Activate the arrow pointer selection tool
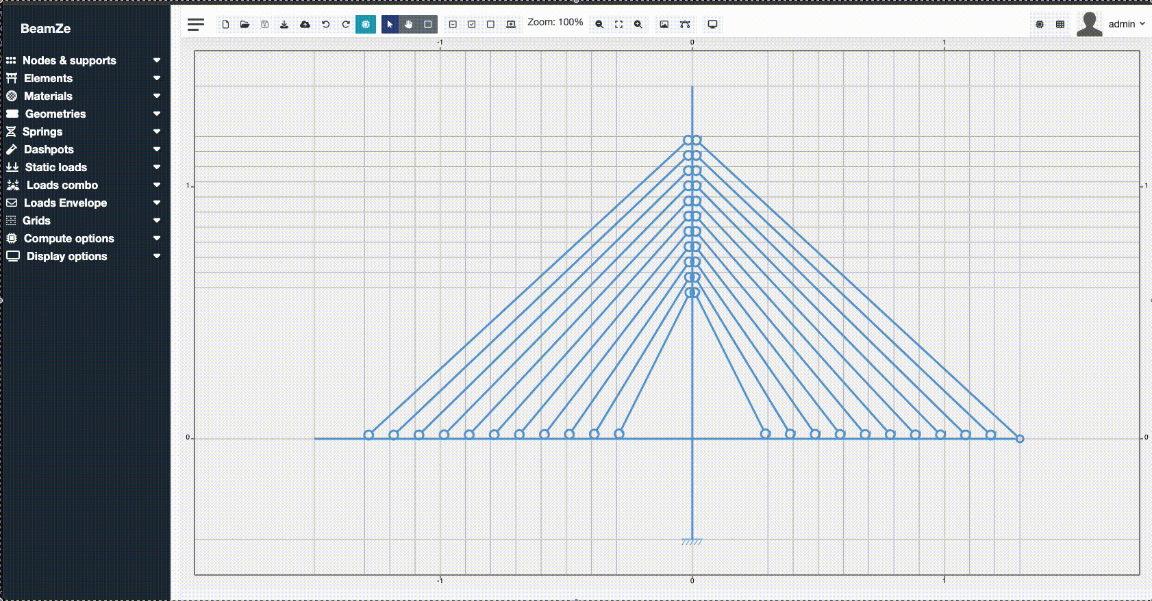The image size is (1152, 601). pyautogui.click(x=390, y=25)
